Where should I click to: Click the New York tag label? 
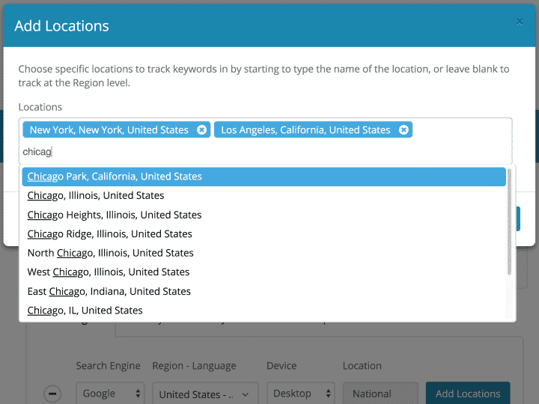click(109, 130)
